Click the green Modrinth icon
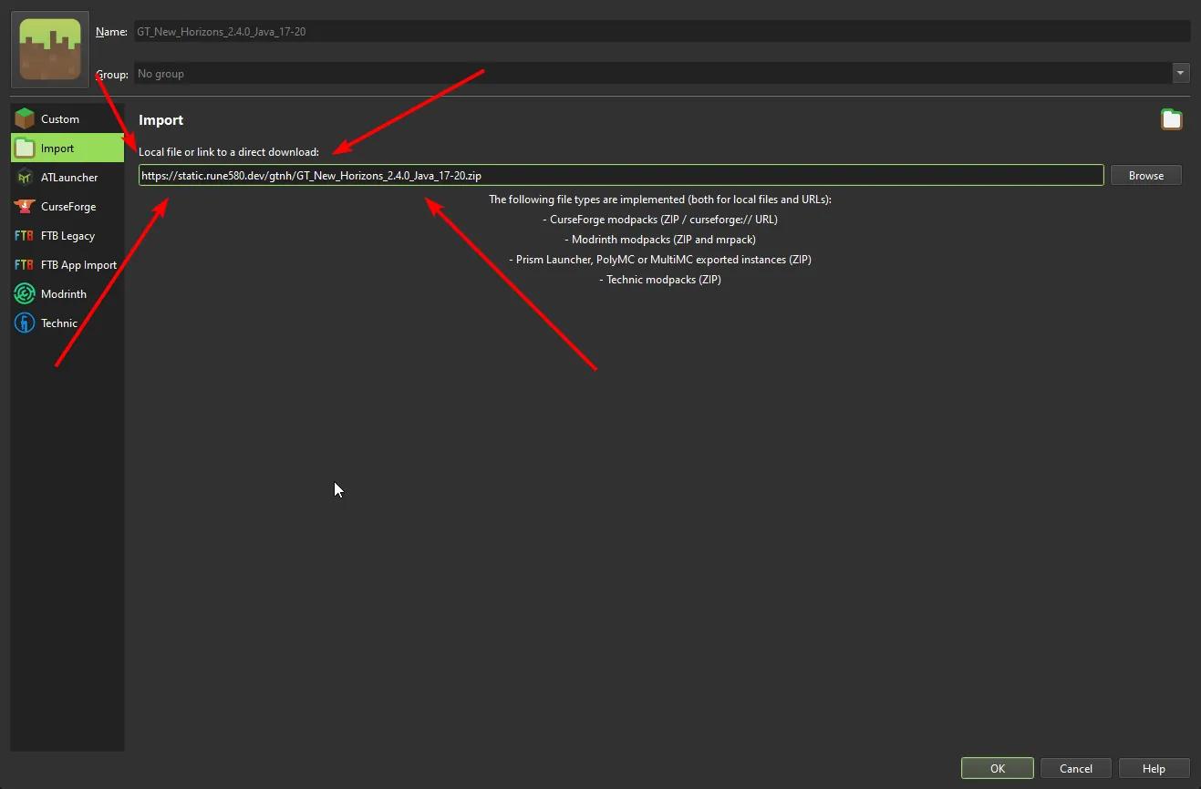Screen dimensions: 1201x789 tap(25, 294)
